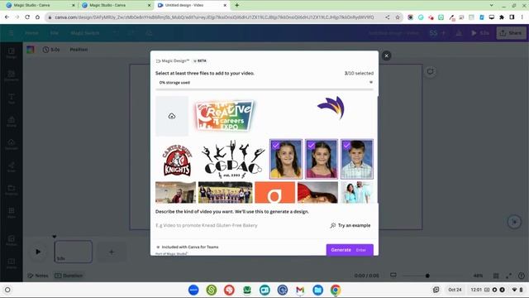Click the video description input field
This screenshot has height=298, width=529.
(x=241, y=225)
